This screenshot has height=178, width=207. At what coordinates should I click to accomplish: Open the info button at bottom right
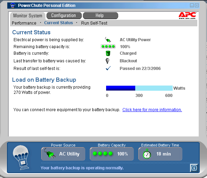point(194,168)
